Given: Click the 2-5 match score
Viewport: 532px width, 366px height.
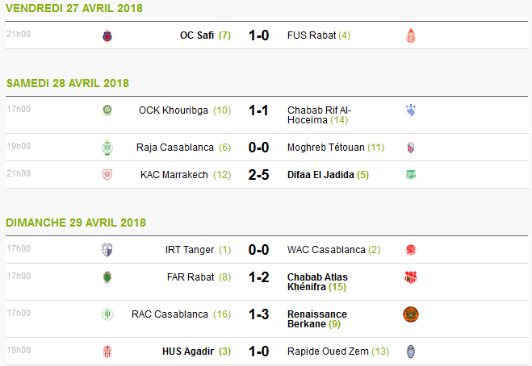Looking at the screenshot, I should tap(259, 174).
